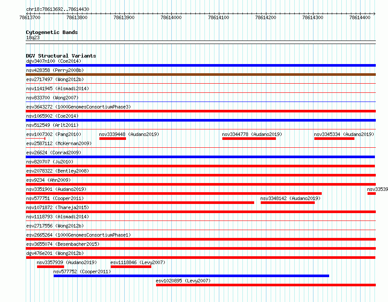Open nsv3345334 (Audano2019) label

point(344,134)
